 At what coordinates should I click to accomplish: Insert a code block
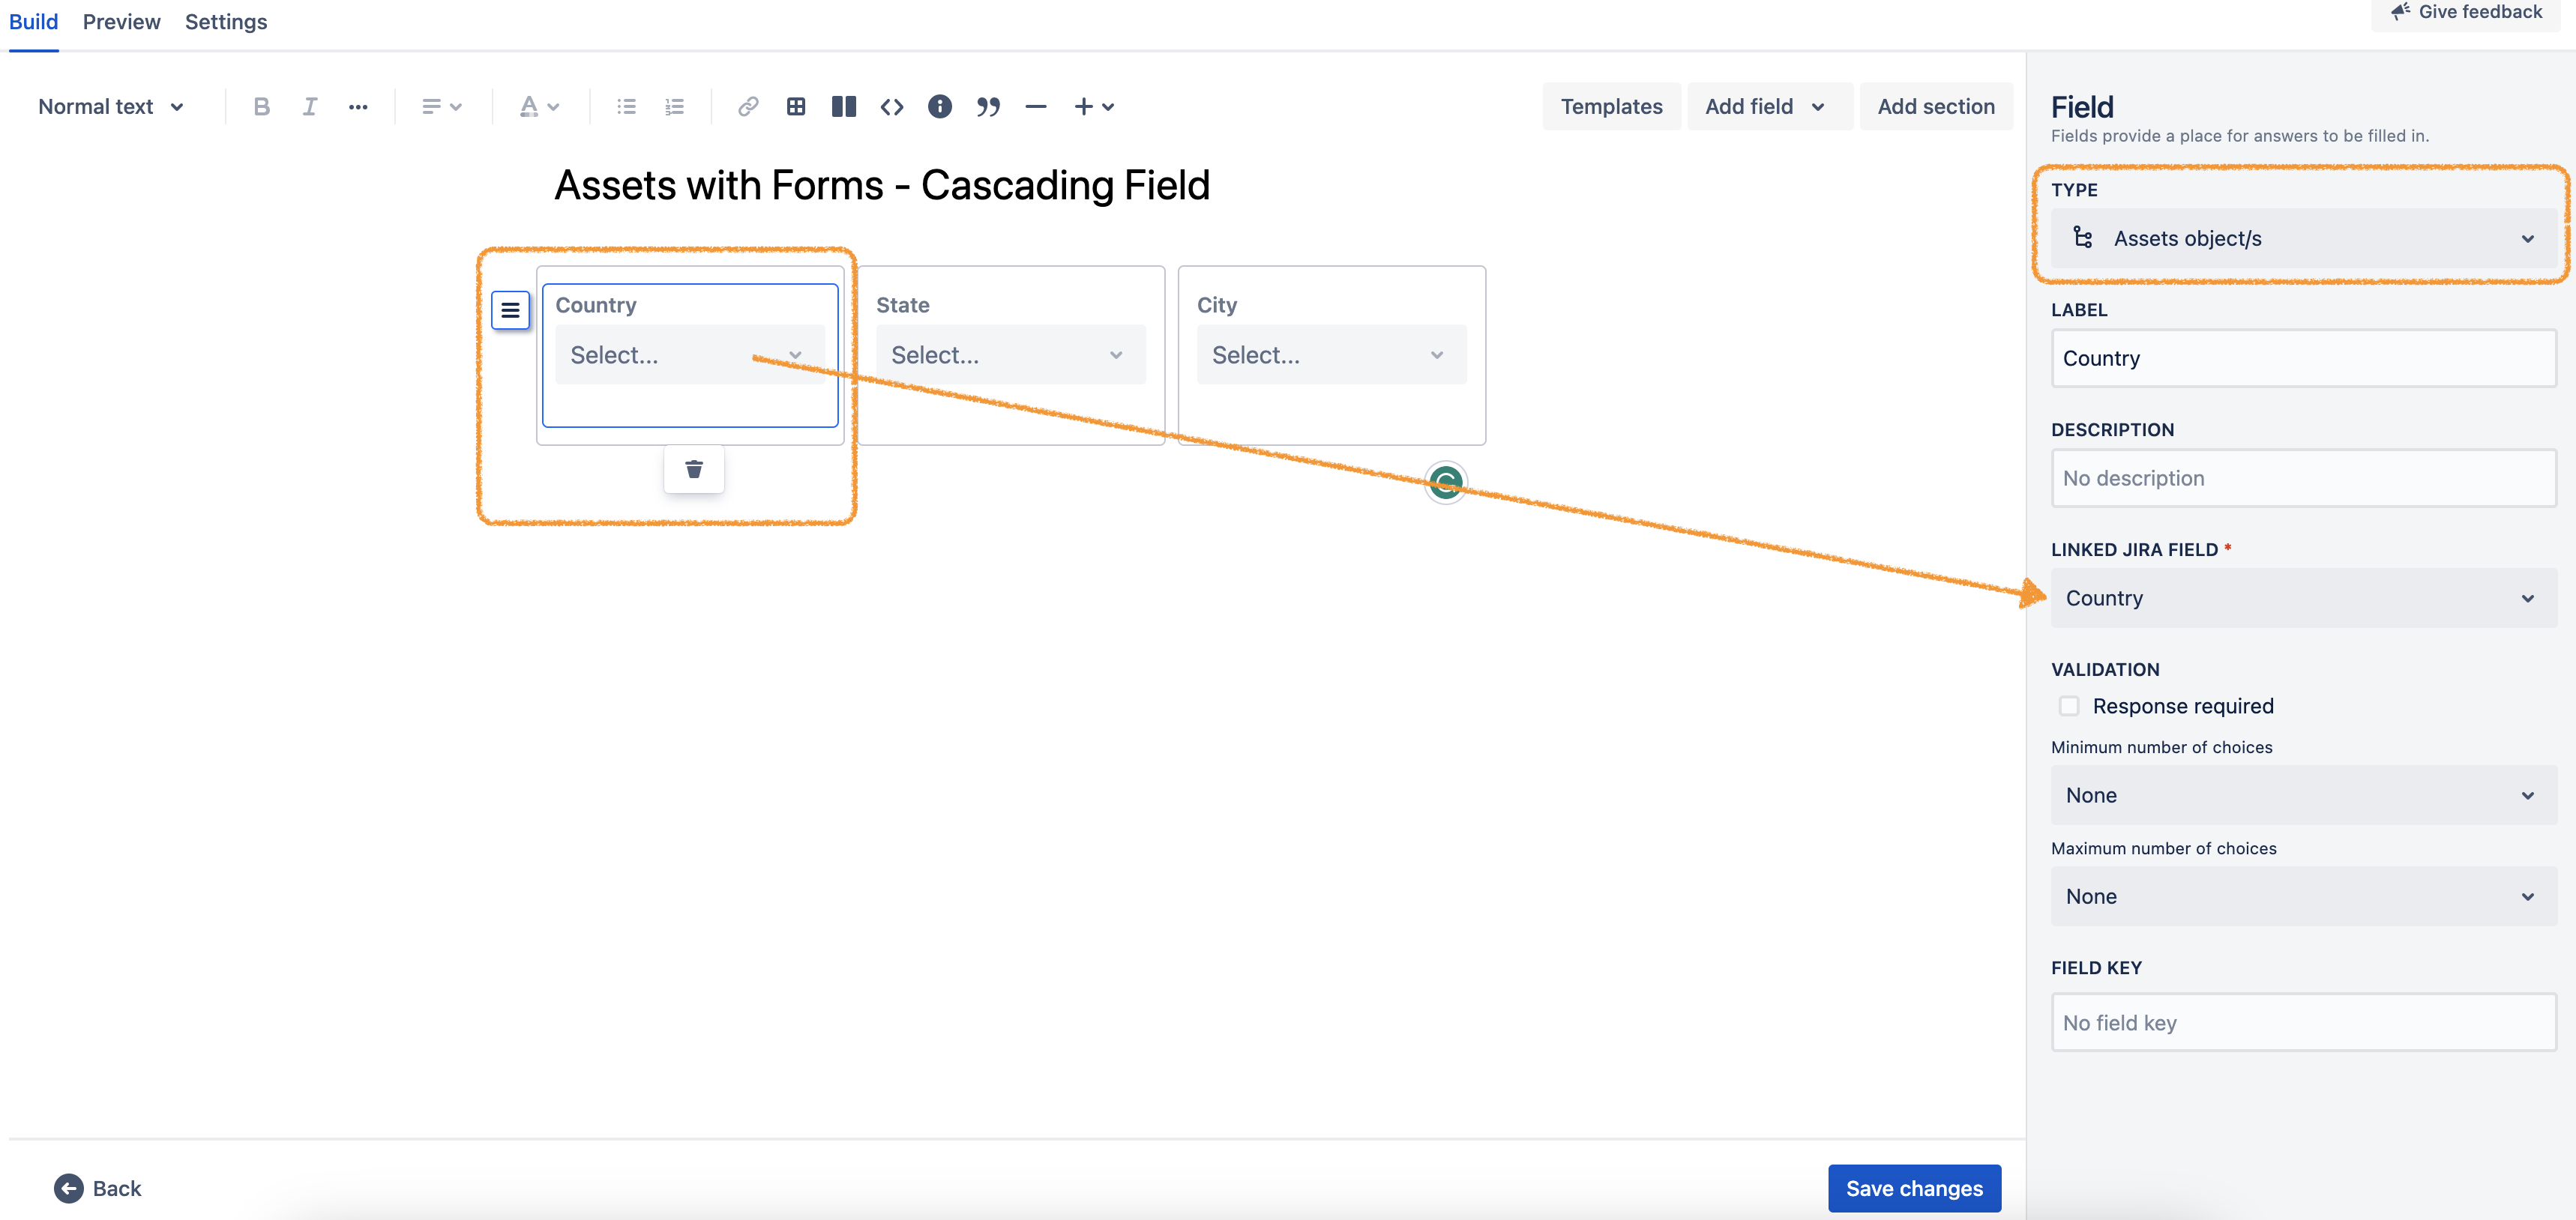tap(891, 106)
